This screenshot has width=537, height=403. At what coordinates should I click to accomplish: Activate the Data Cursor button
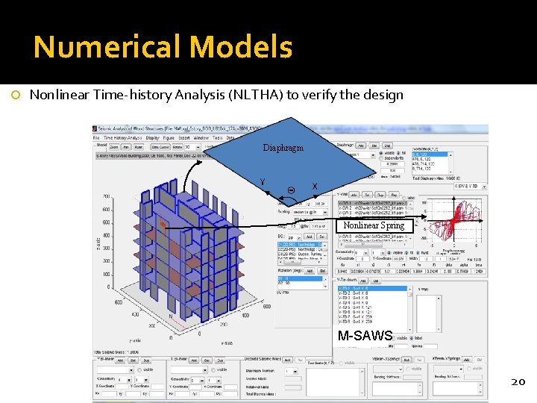pos(160,147)
